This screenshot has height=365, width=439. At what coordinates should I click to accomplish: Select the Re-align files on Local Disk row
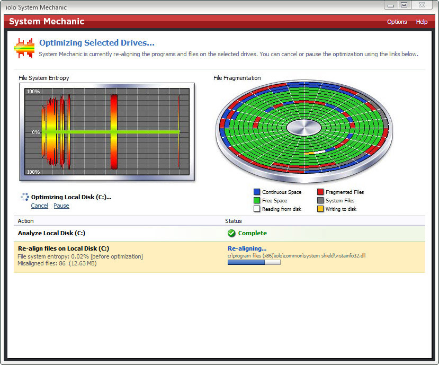(x=219, y=256)
